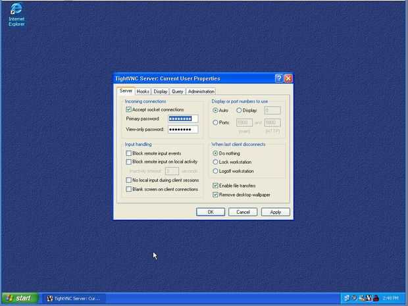
Task: Click the Cancel button
Action: [243, 212]
